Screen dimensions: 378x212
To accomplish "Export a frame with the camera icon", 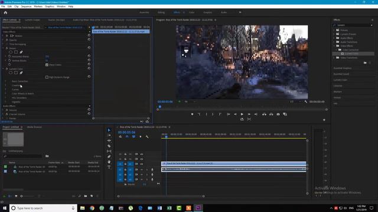I will click(278, 114).
